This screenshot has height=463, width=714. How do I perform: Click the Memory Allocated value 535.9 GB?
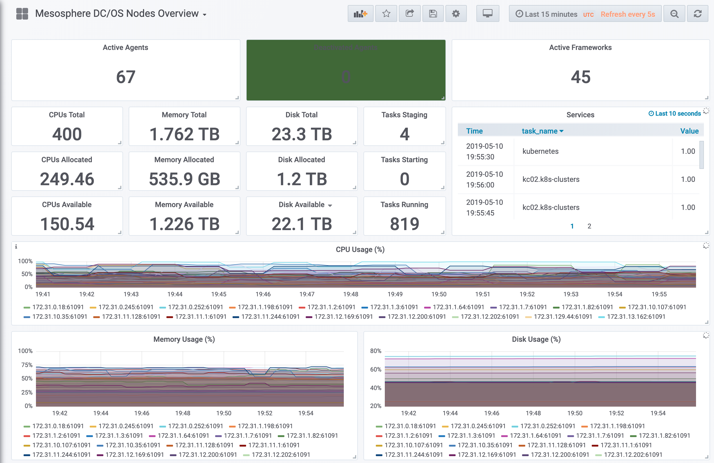pos(184,179)
